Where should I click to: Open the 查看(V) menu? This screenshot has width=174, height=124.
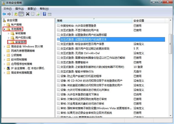click(x=32, y=9)
